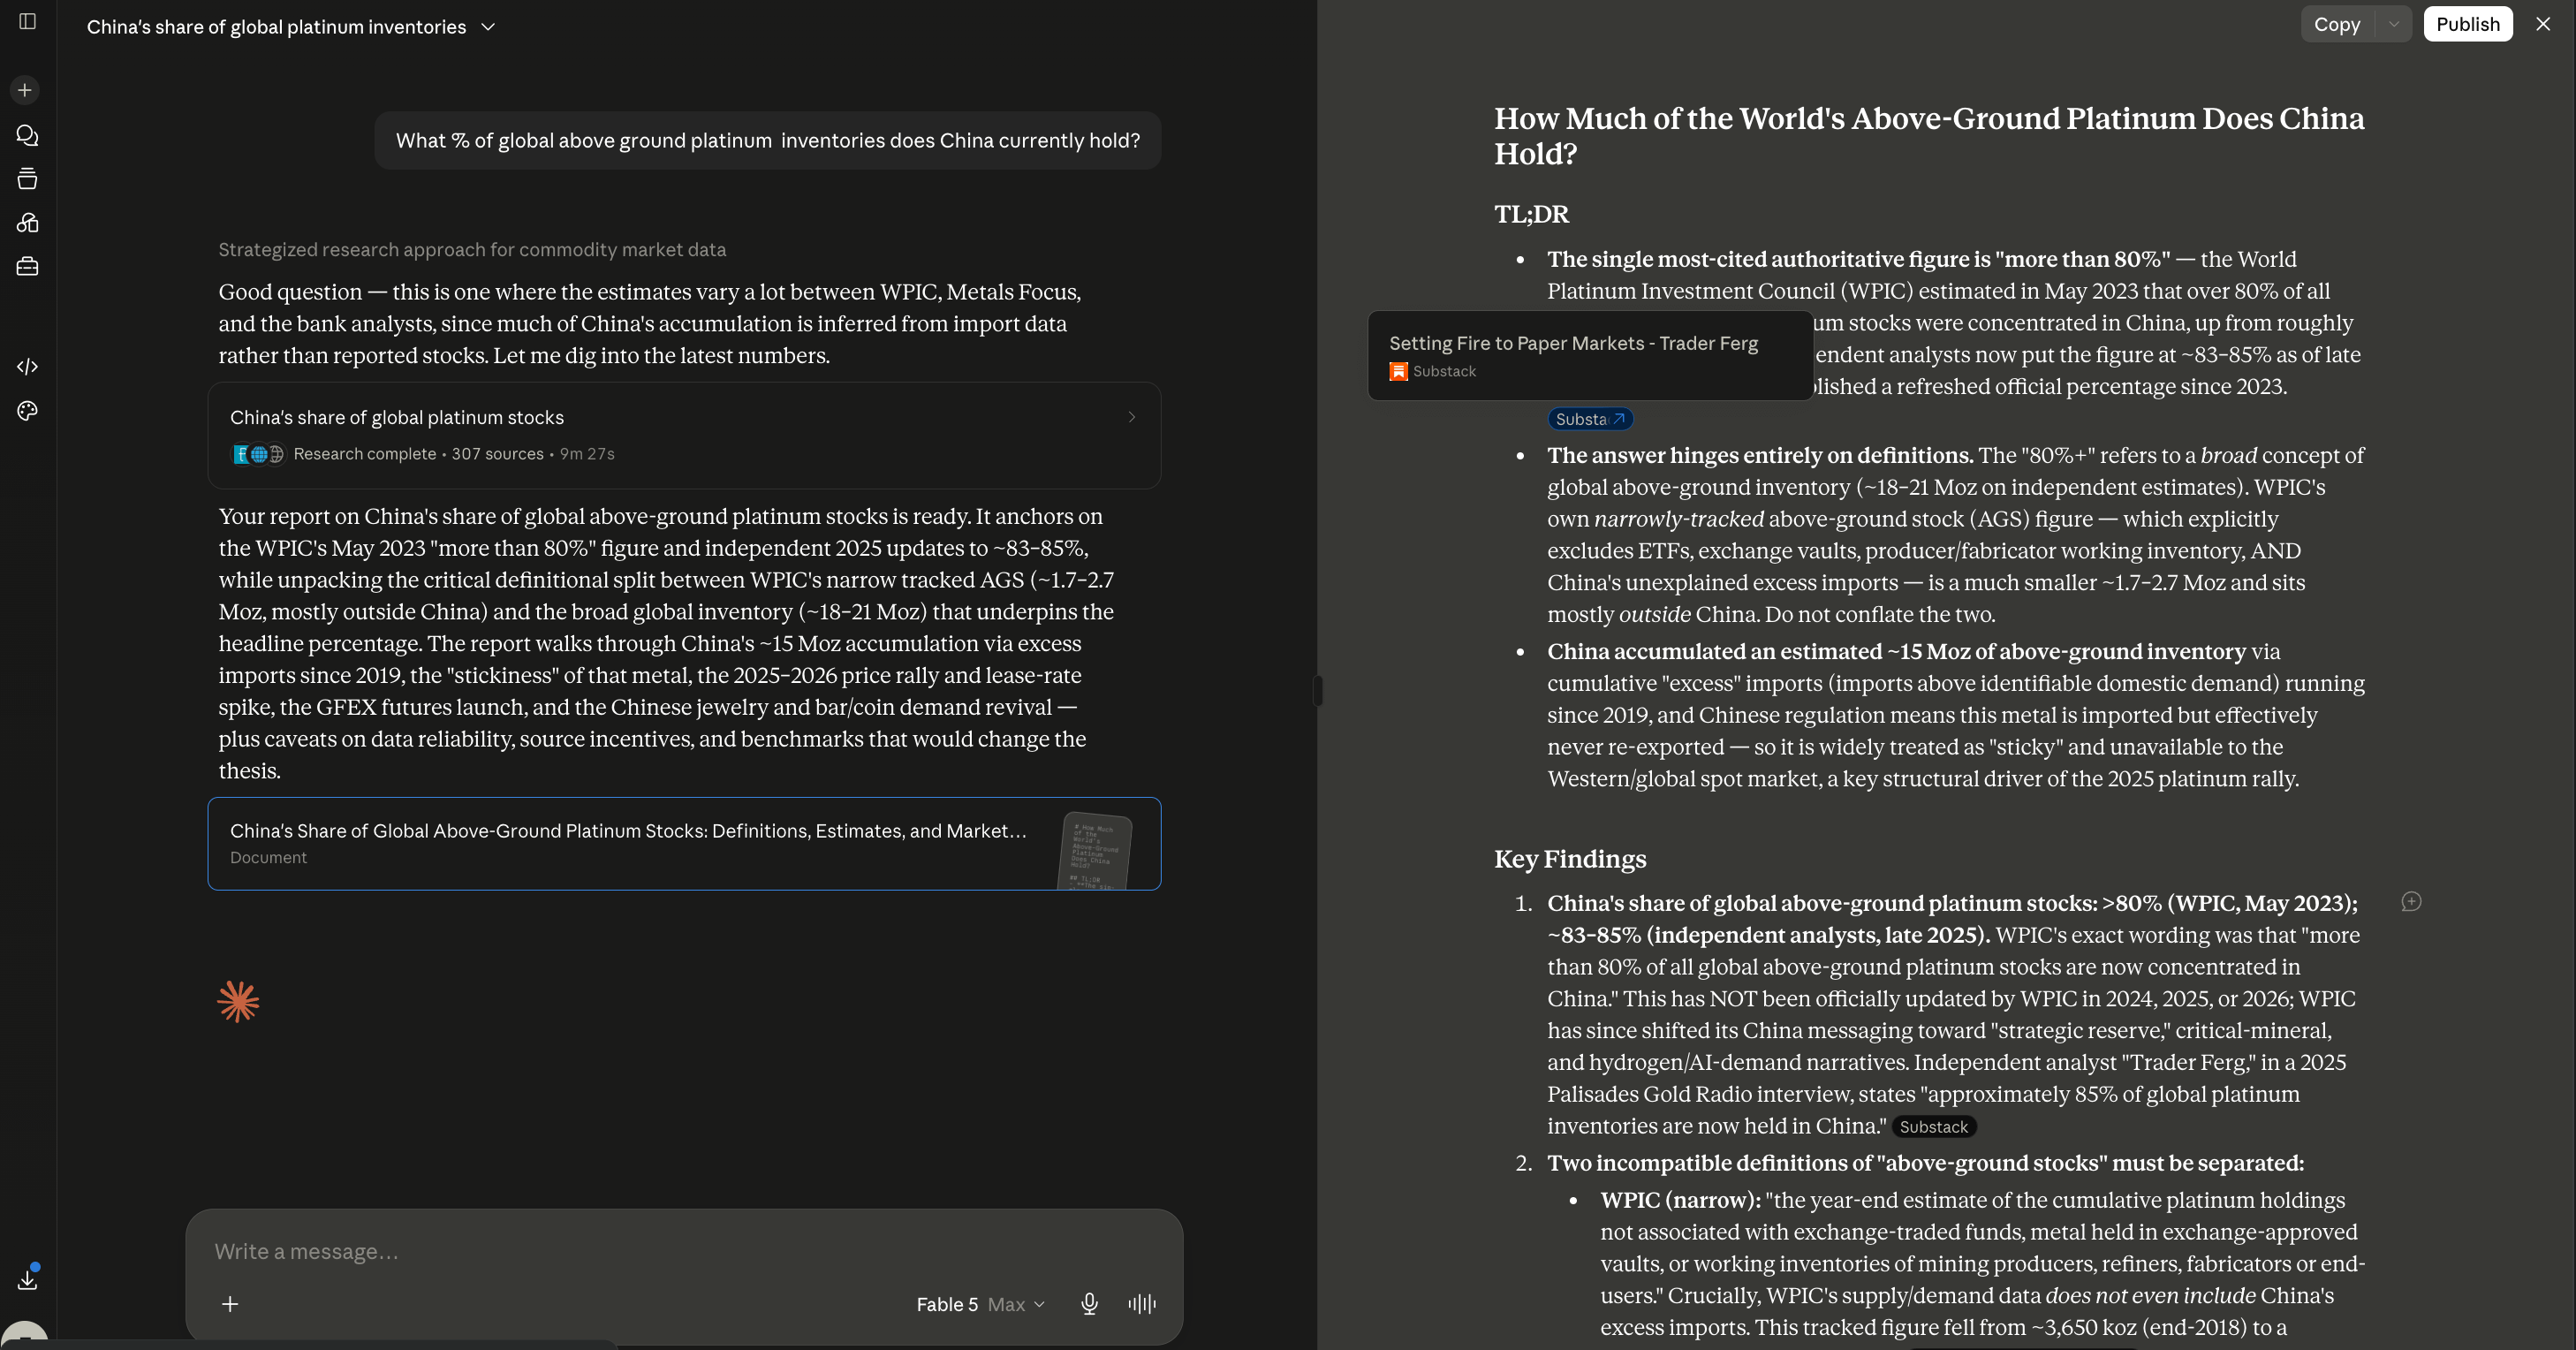Click the document thumbnail preview
The height and width of the screenshot is (1350, 2576).
pos(1094,850)
